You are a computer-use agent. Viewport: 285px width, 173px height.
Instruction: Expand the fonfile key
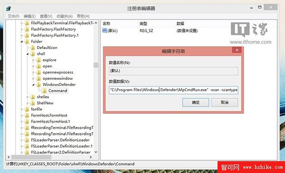pyautogui.click(x=22, y=109)
